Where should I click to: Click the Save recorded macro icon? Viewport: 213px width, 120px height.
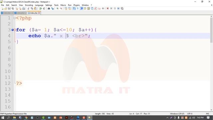tap(122, 8)
